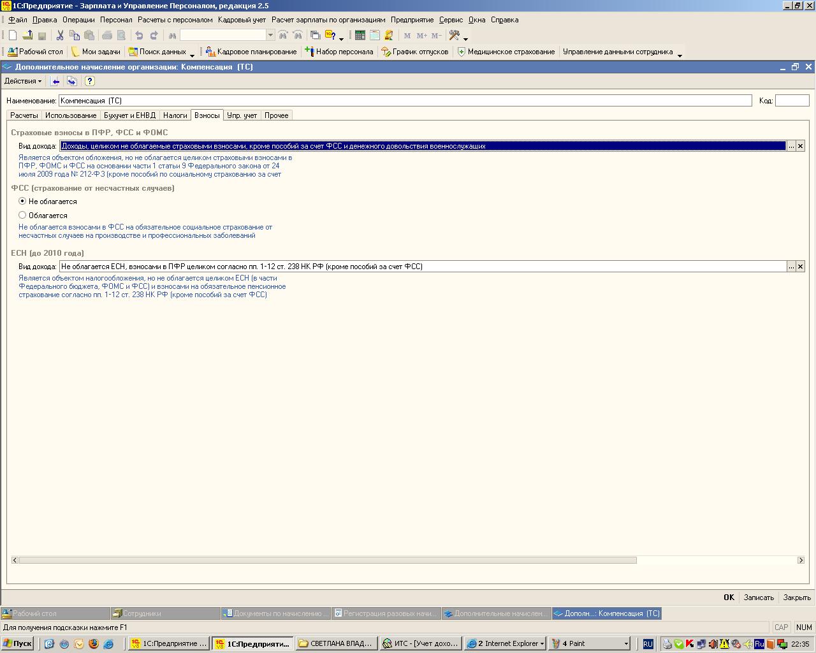816x653 pixels.
Task: Open the calendar toolbar icon
Action: point(374,36)
